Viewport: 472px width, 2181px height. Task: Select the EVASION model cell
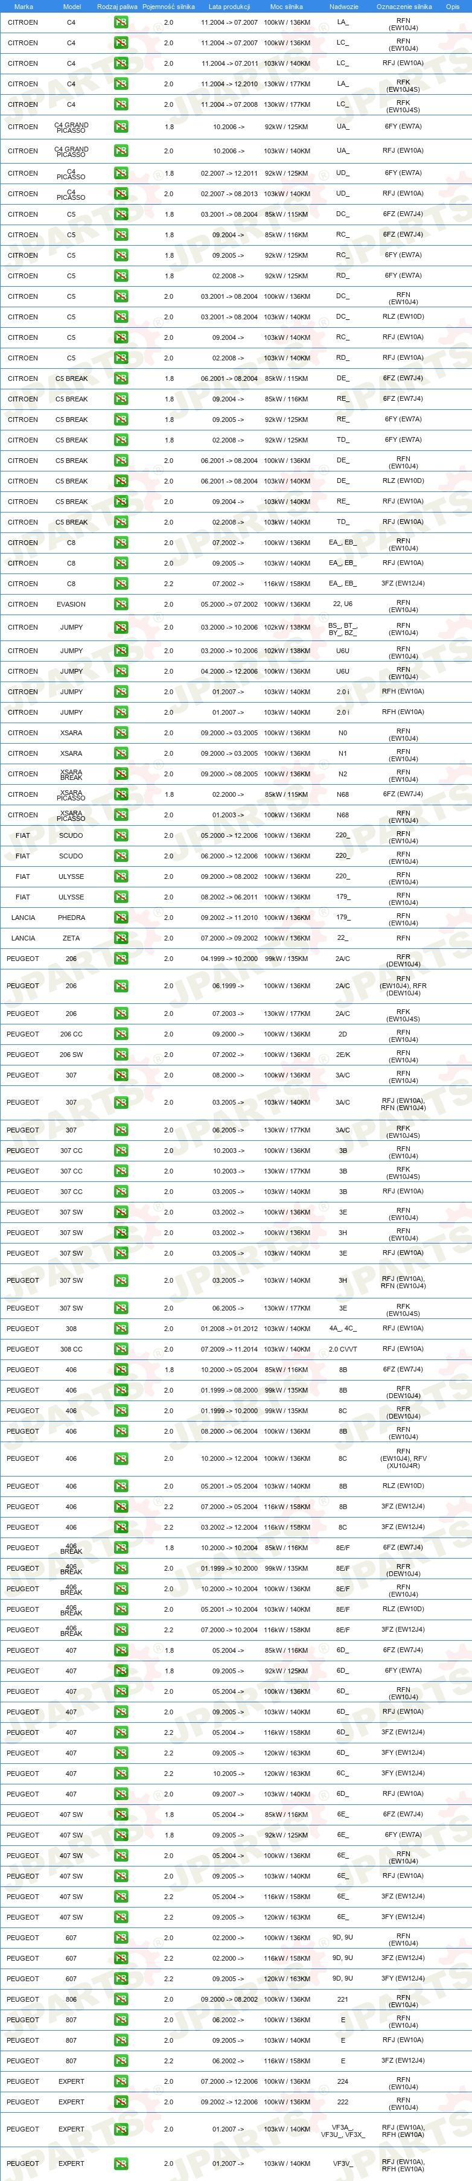pyautogui.click(x=71, y=604)
